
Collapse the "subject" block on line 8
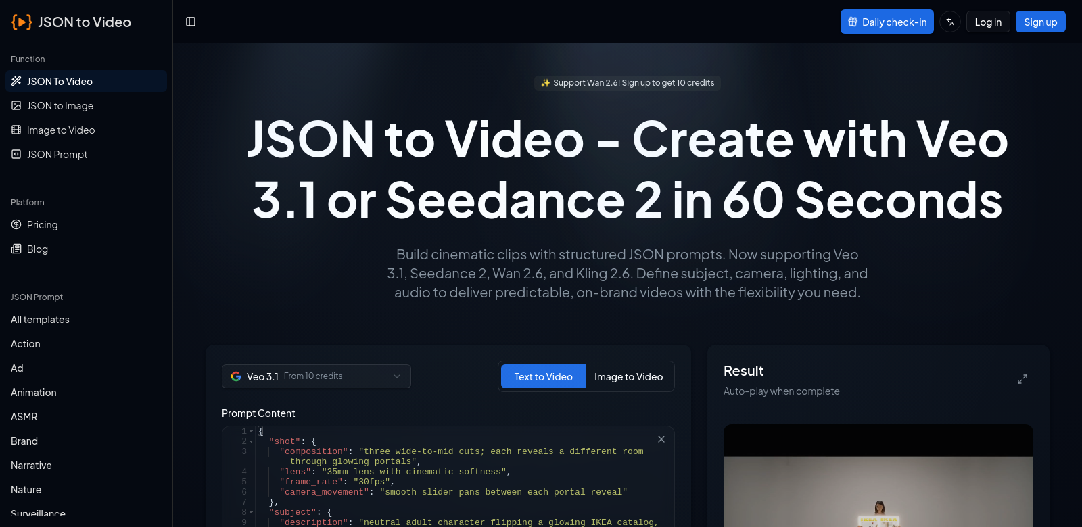[x=252, y=512]
